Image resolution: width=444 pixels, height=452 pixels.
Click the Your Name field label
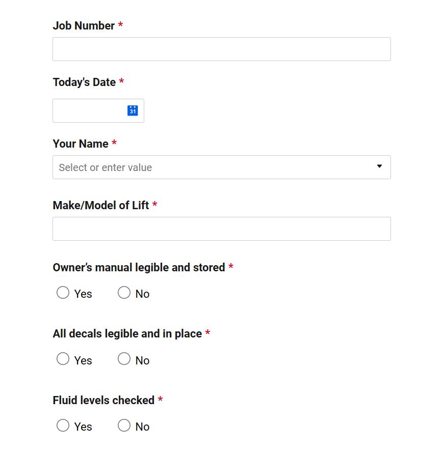81,144
